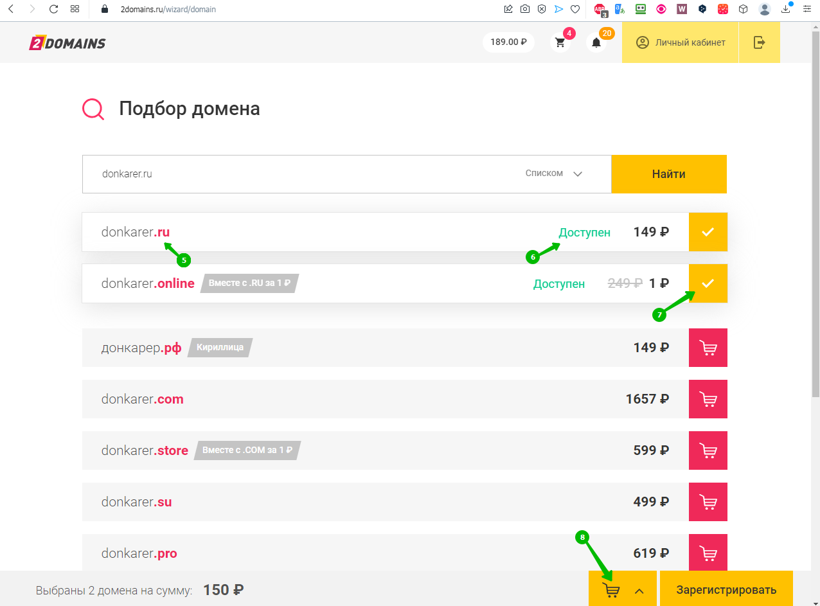Click the 189.00 ₽ balance pill
Viewport: 820px width, 606px height.
click(508, 42)
